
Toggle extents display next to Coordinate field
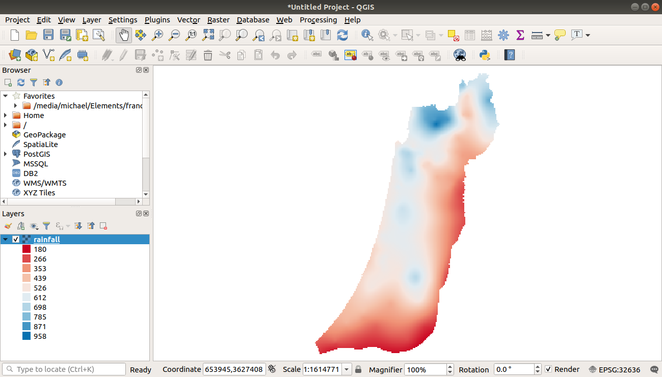click(x=273, y=369)
